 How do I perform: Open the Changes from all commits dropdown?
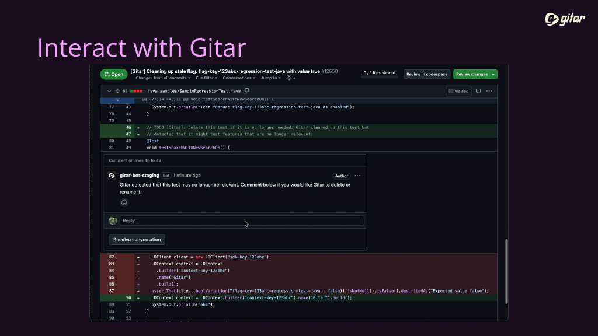coord(163,78)
